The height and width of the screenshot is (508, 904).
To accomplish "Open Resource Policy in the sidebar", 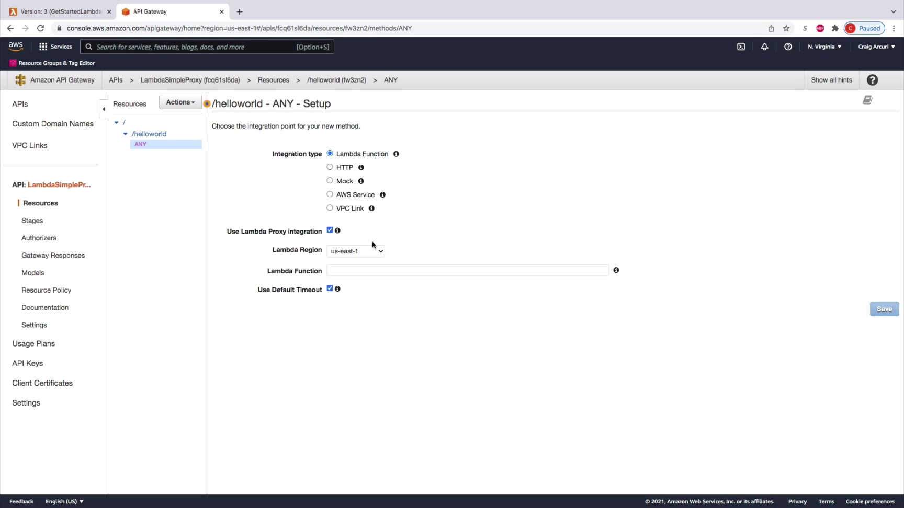I will [46, 290].
